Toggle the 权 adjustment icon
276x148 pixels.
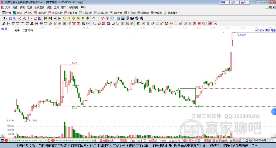[x=35, y=18]
